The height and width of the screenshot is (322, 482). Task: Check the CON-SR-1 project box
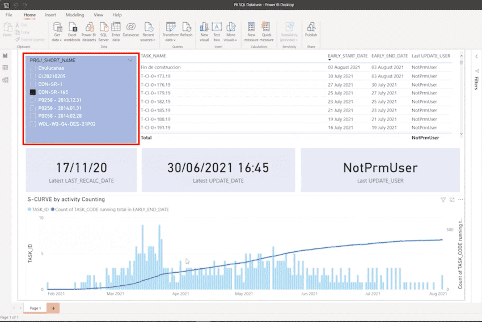click(32, 84)
